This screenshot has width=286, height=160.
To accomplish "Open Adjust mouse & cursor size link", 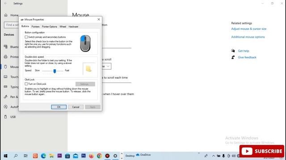I will (x=249, y=29).
